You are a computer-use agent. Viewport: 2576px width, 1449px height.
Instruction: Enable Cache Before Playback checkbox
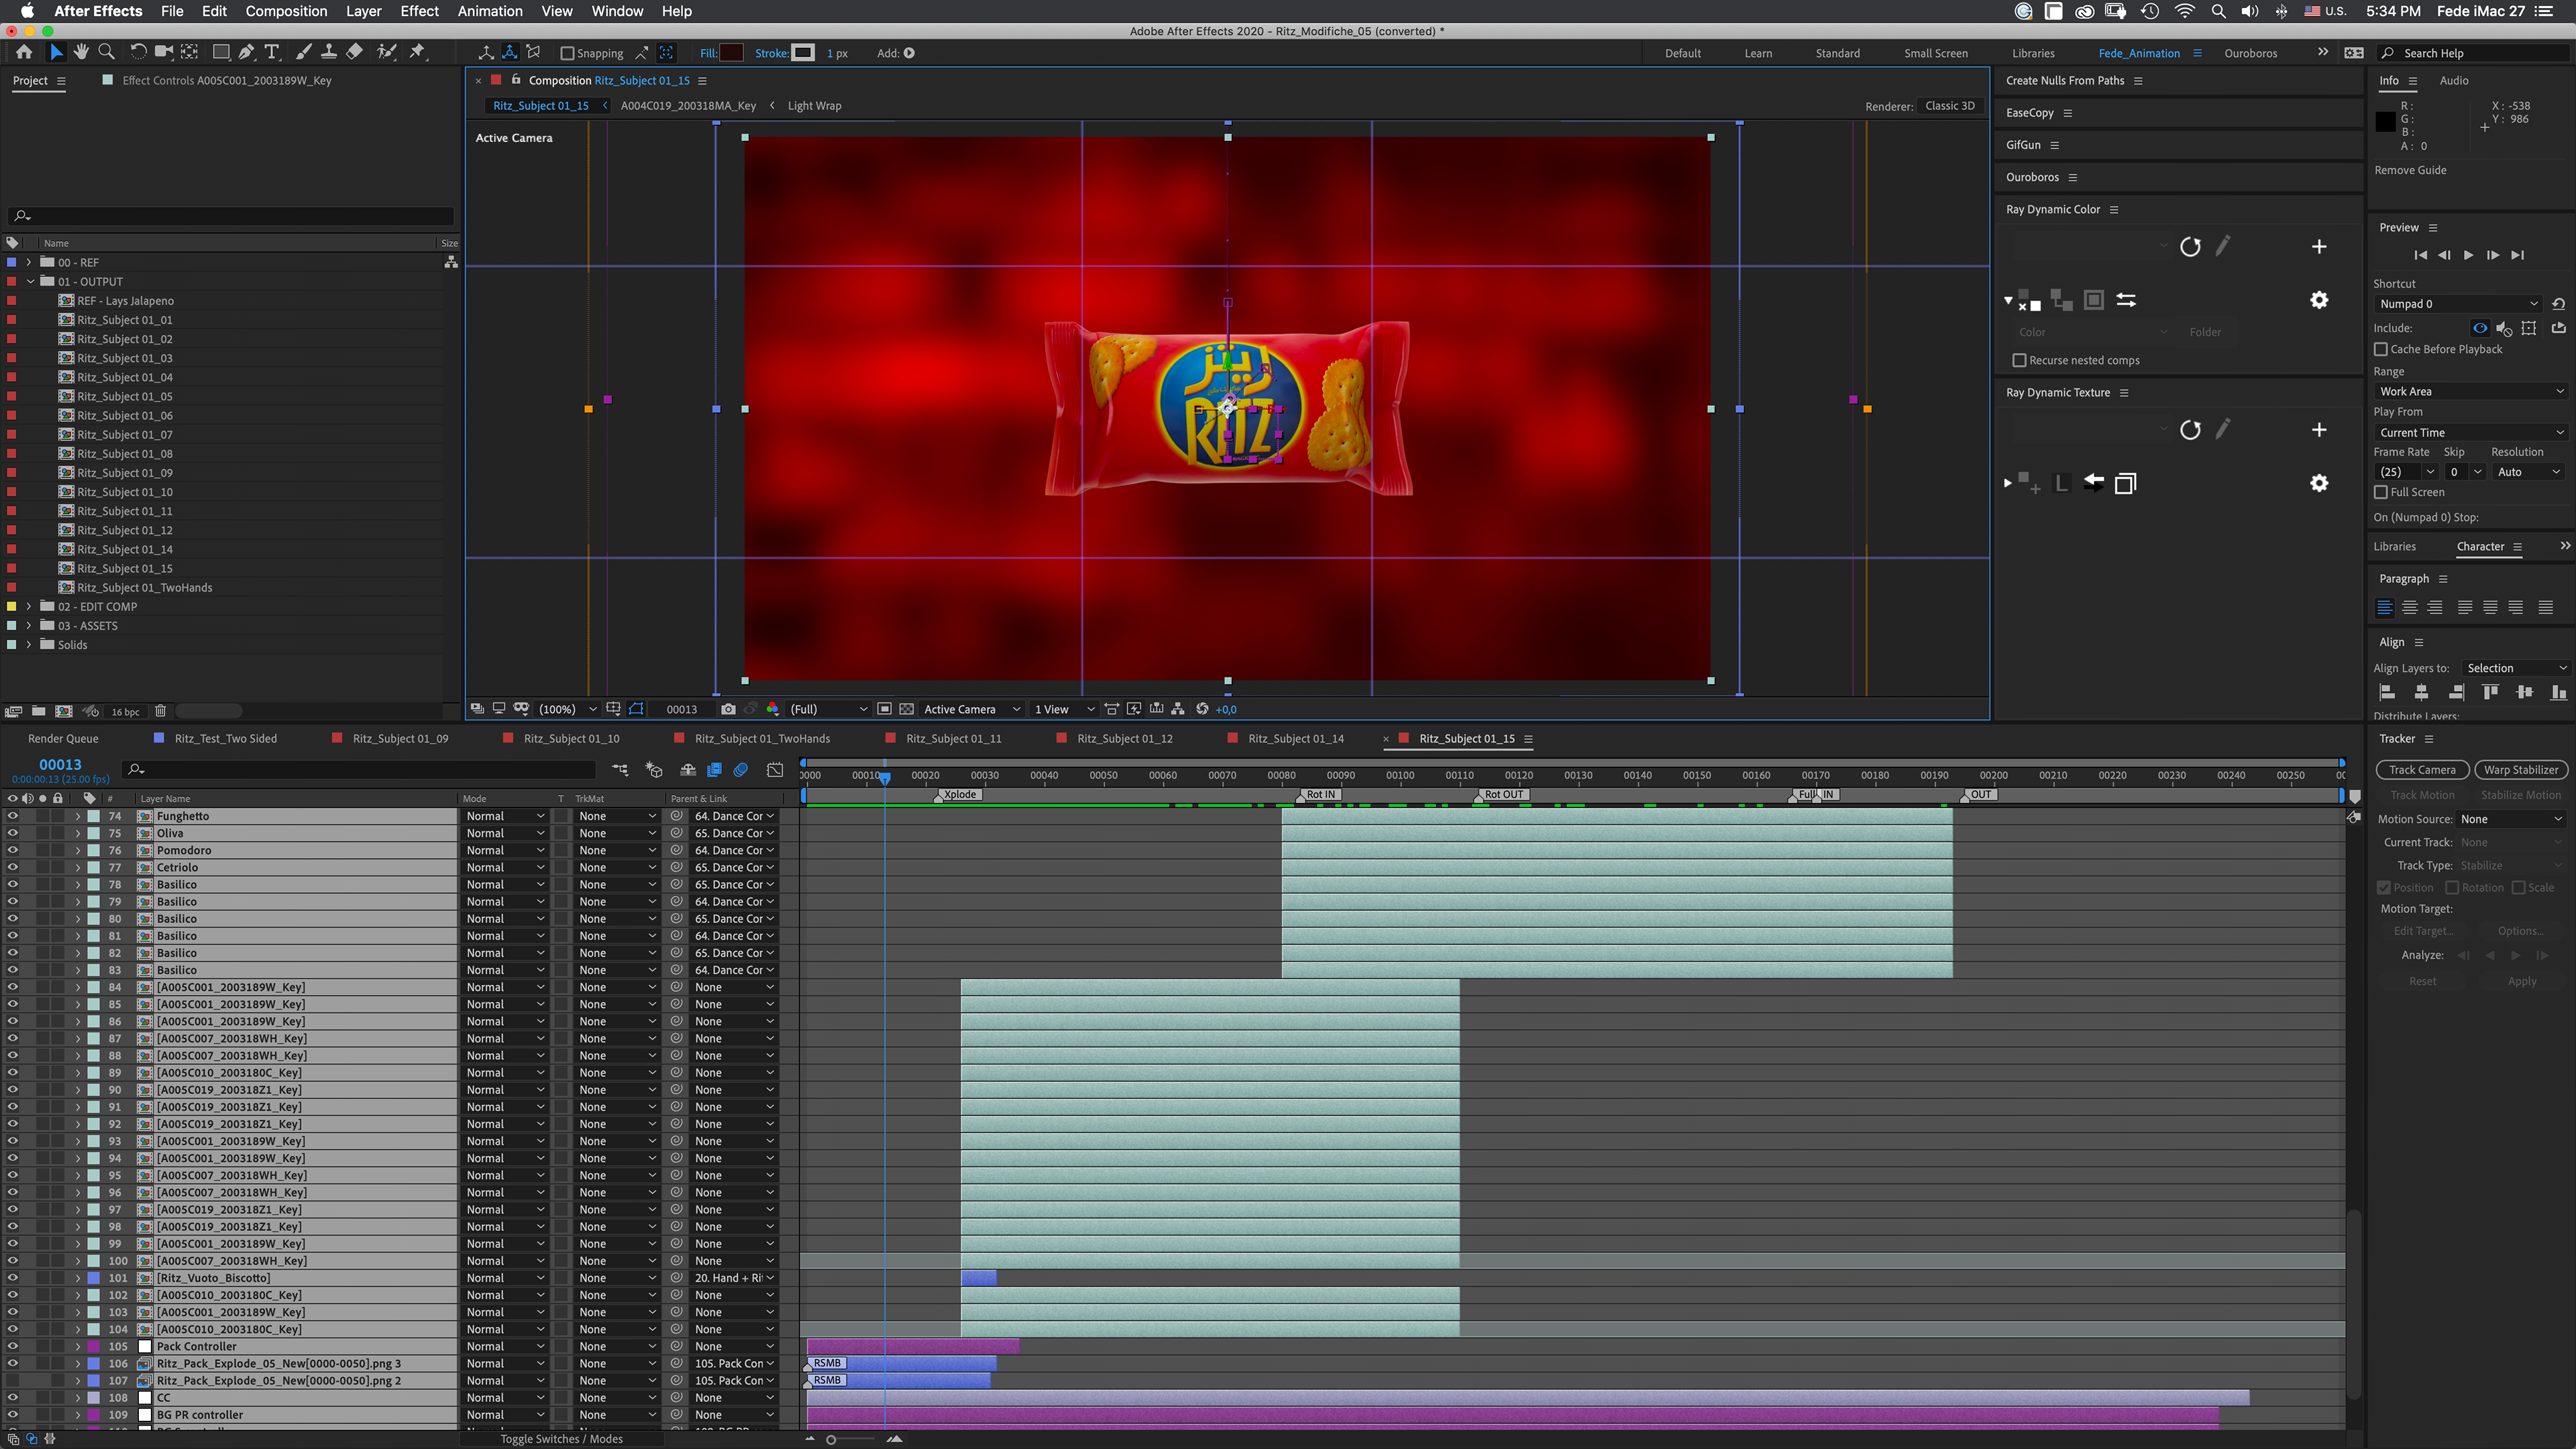coord(2381,349)
